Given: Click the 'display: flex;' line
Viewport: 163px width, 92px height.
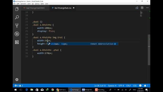Looking at the screenshot, I should click(46, 31).
